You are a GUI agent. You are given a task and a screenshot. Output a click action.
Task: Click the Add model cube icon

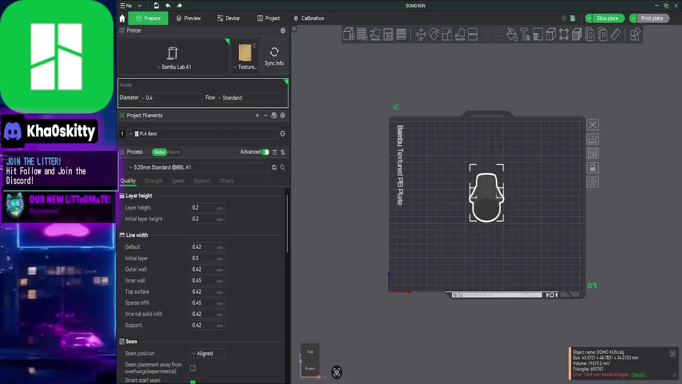(349, 35)
